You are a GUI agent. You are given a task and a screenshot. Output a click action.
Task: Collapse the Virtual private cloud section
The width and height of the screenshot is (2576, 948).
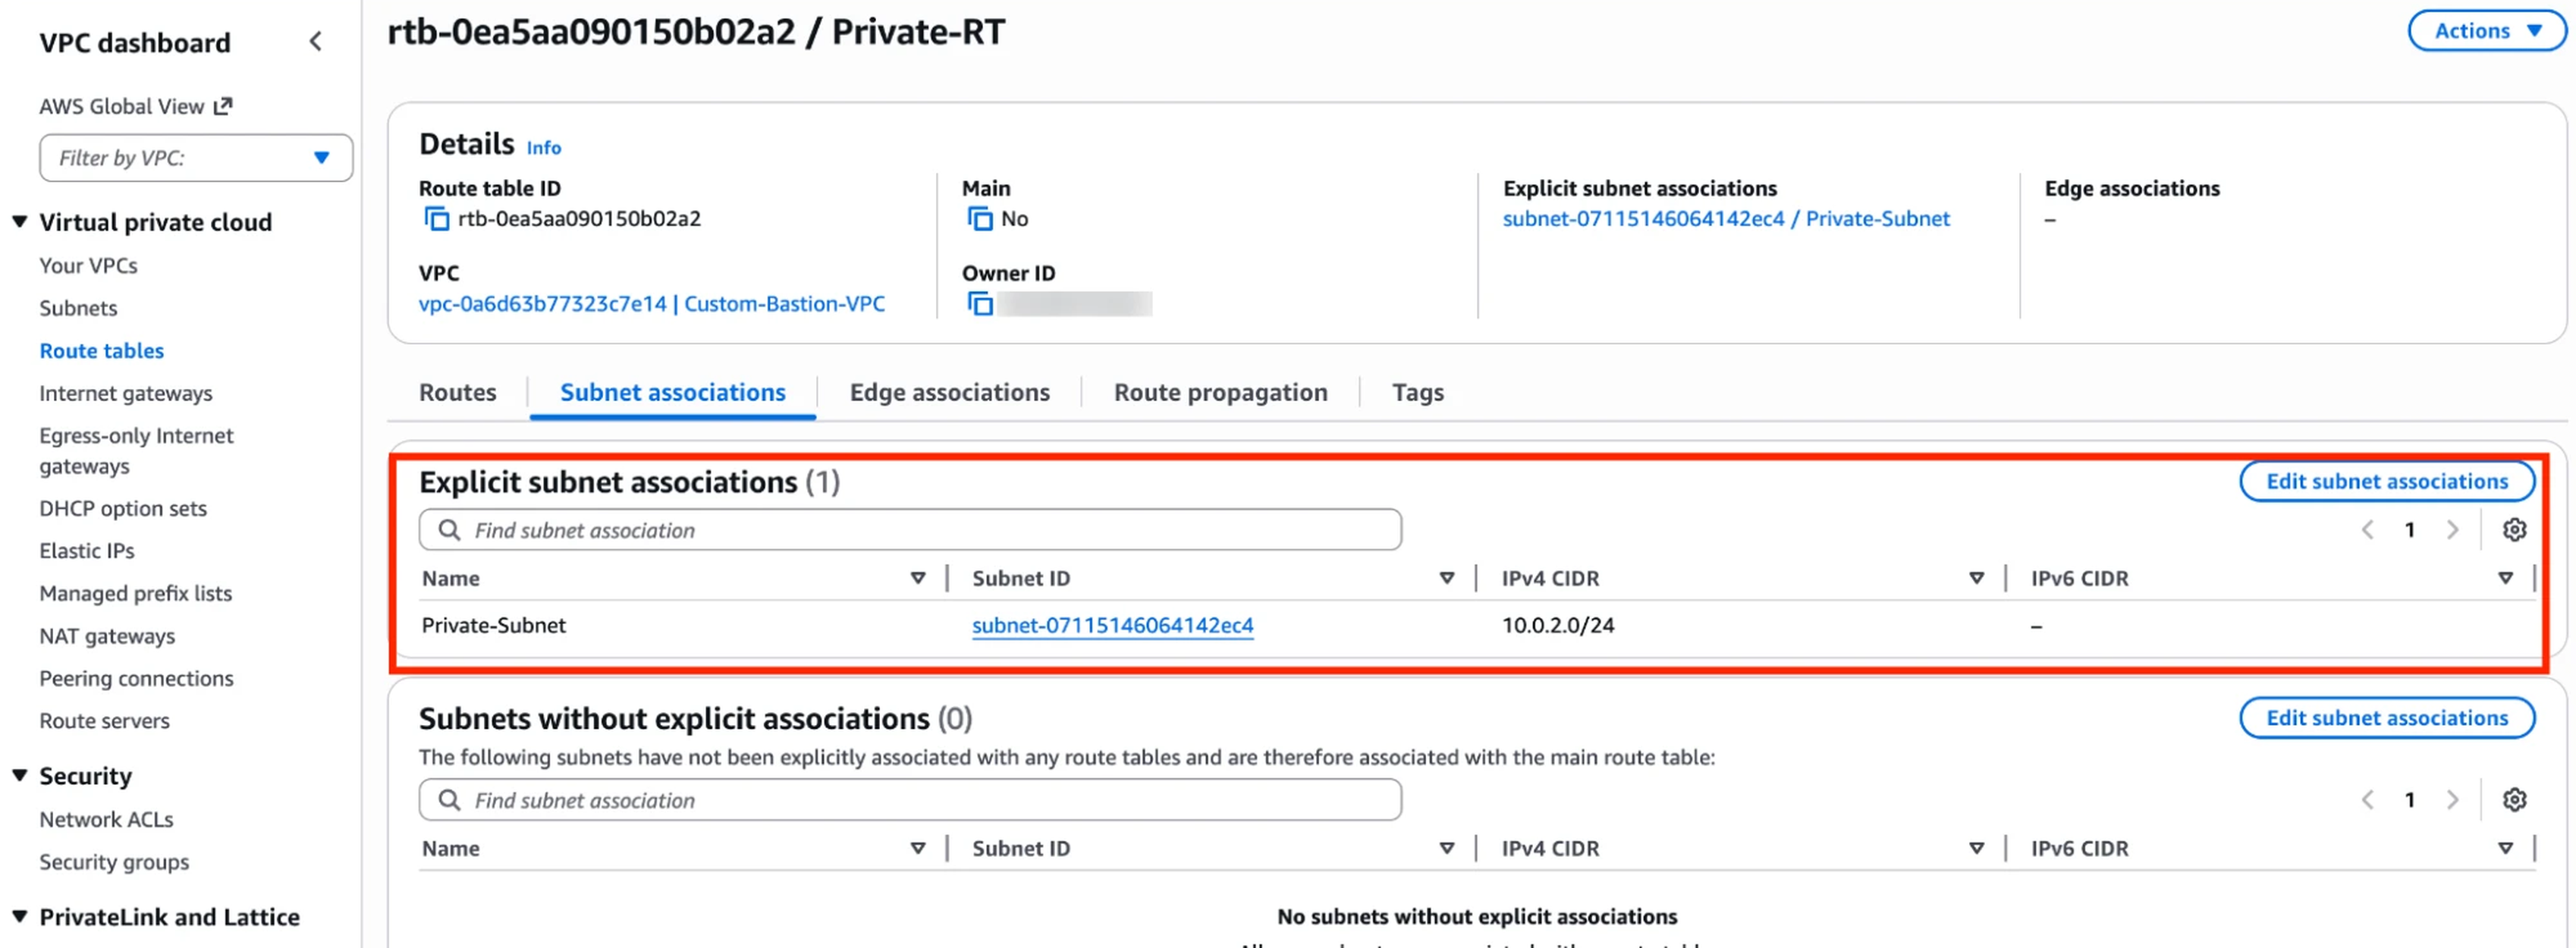pos(19,222)
